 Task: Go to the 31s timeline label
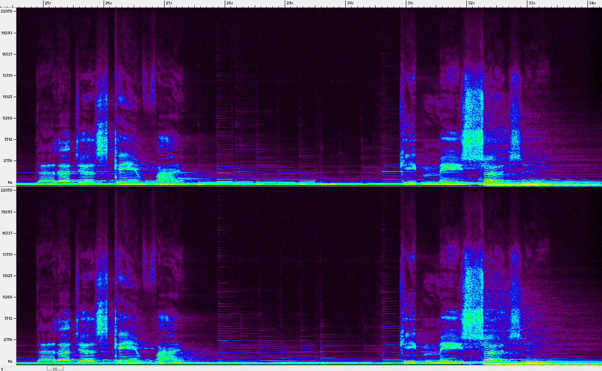pos(410,3)
